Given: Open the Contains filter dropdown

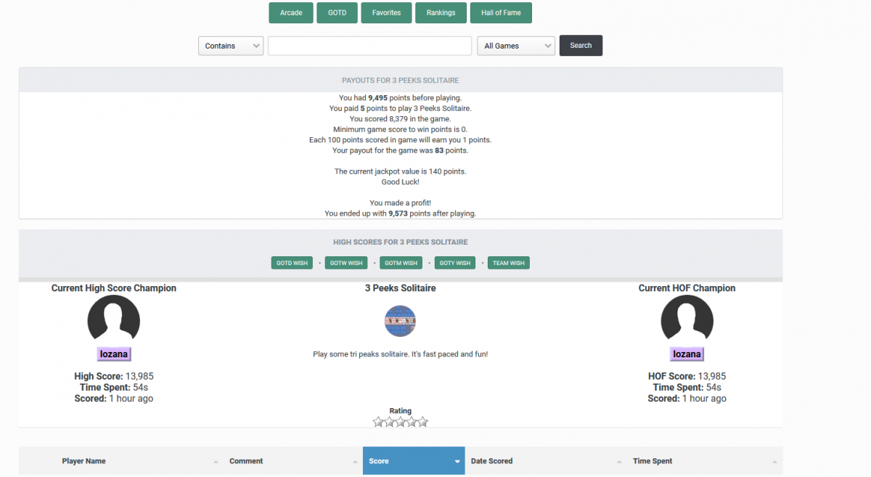Looking at the screenshot, I should coord(231,46).
